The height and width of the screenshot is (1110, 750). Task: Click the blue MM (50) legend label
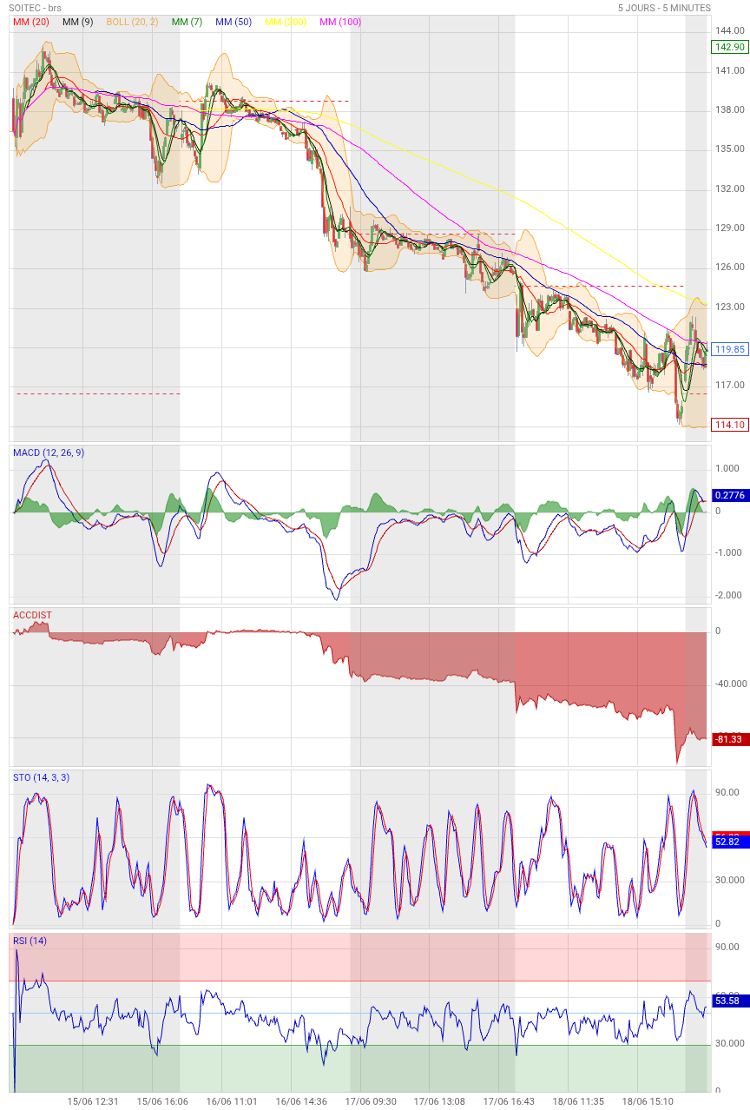[x=234, y=22]
